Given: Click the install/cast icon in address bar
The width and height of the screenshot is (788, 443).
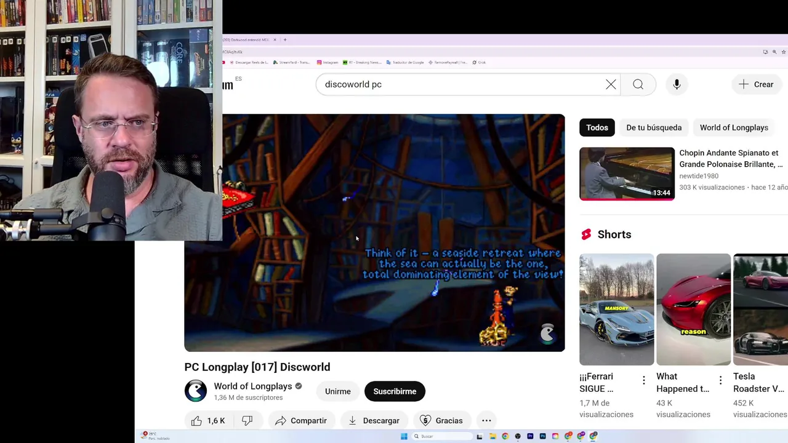Looking at the screenshot, I should (x=765, y=52).
